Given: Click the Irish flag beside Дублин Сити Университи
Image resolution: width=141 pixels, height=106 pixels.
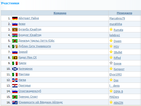Looking at the screenshot, I should click(15, 46).
